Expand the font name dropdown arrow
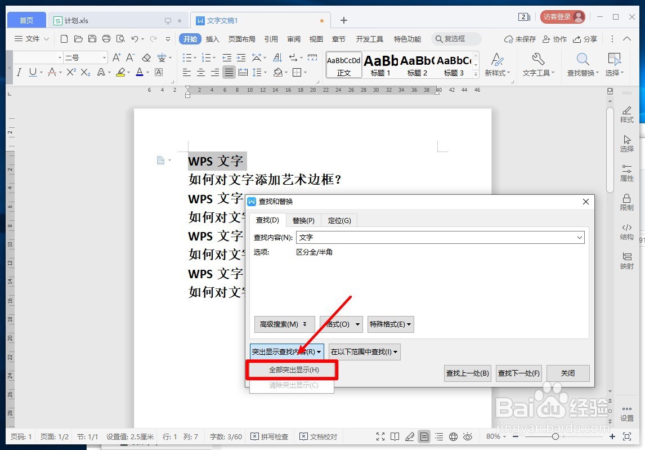Viewport: 645px width, 450px height. [60, 57]
